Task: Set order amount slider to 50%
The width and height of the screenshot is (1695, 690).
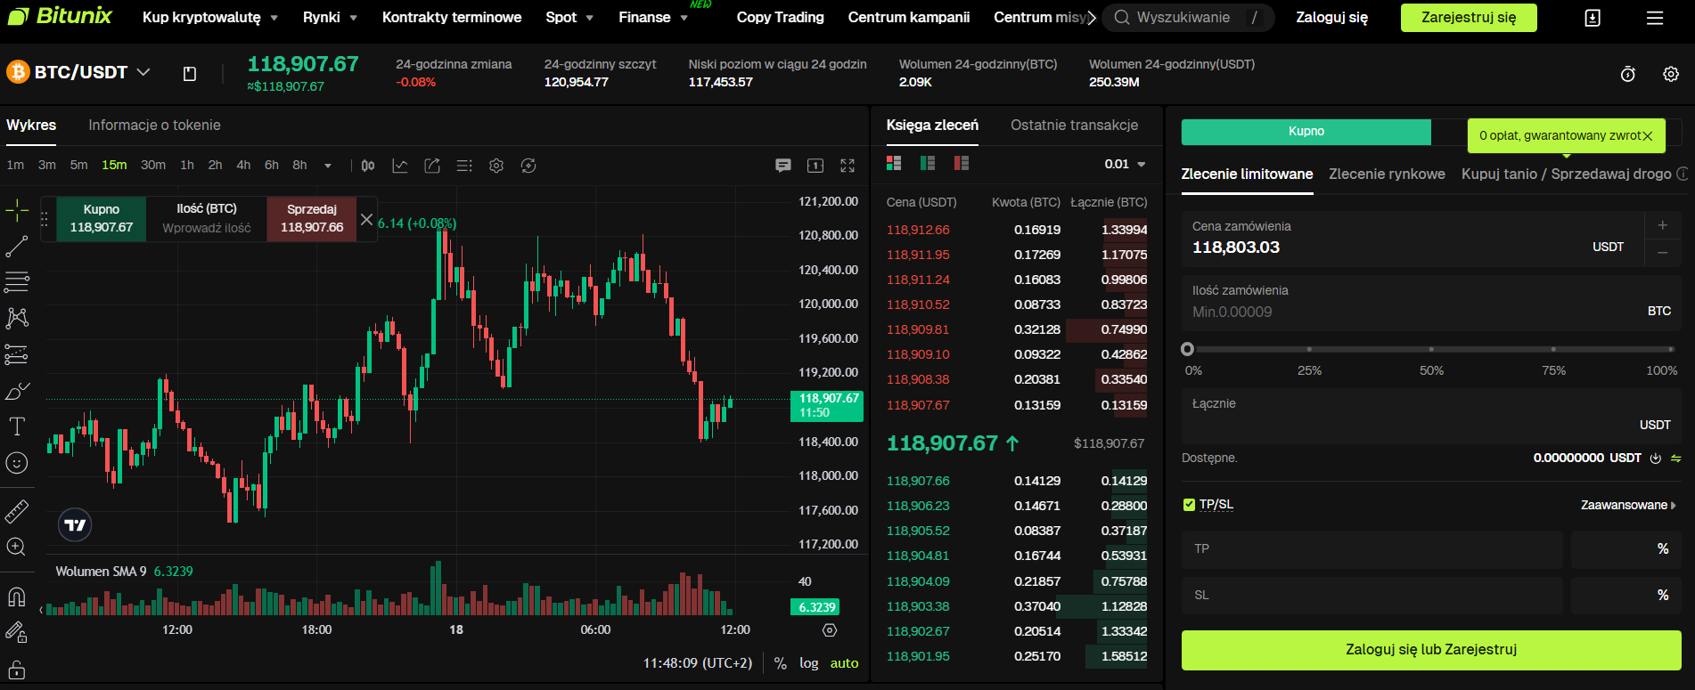Action: tap(1431, 349)
